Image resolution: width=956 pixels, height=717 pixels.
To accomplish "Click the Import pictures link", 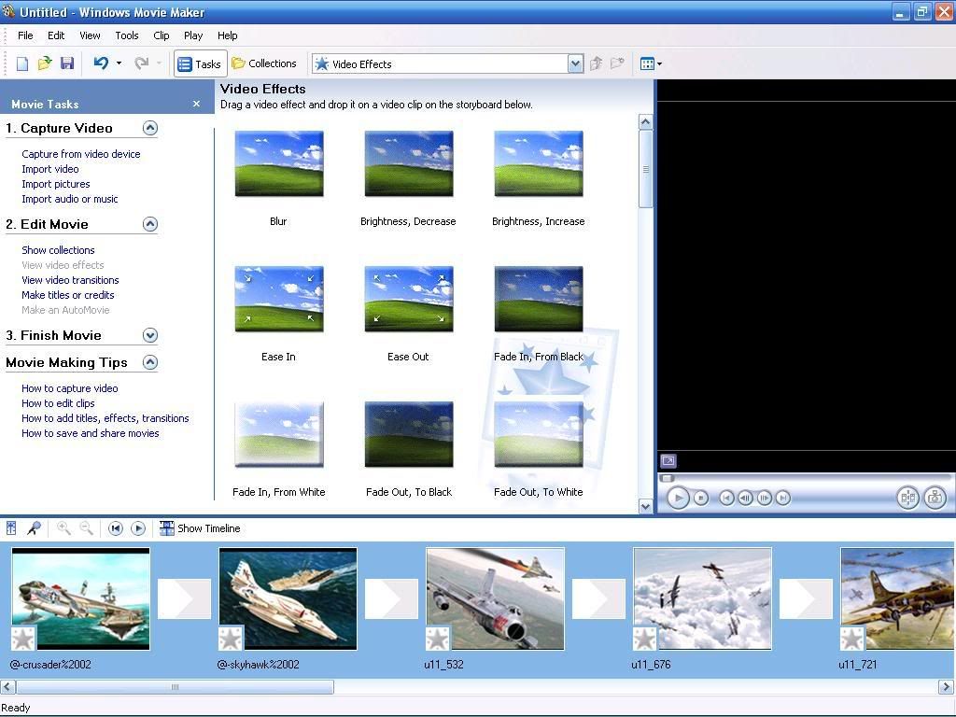I will tap(55, 184).
